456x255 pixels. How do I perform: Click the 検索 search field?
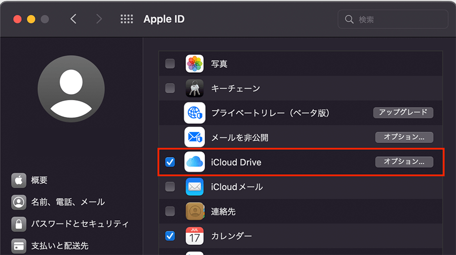(393, 19)
